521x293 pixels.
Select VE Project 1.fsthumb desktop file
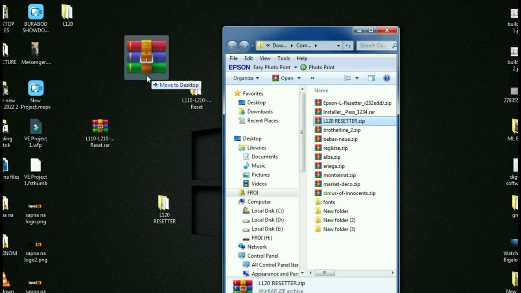[35, 172]
